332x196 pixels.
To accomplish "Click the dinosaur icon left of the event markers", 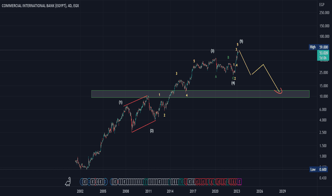I will coord(68,182).
